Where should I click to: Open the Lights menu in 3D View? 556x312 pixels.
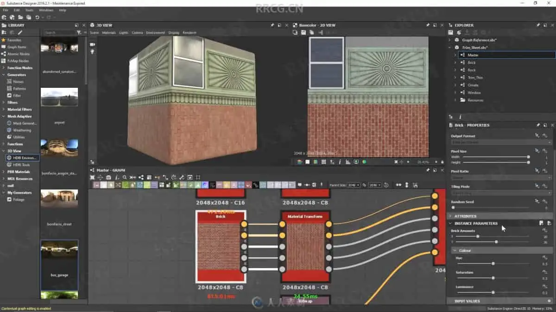click(124, 33)
